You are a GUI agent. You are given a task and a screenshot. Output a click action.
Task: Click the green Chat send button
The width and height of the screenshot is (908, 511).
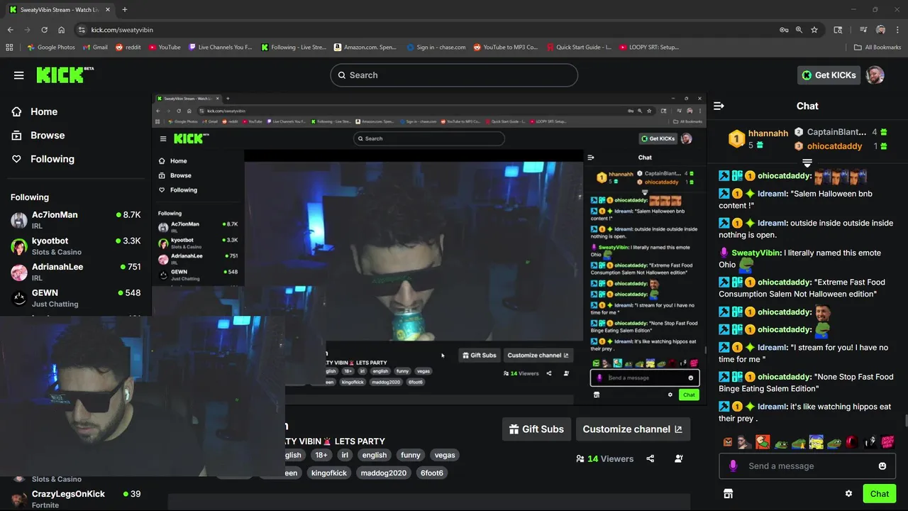coord(880,494)
